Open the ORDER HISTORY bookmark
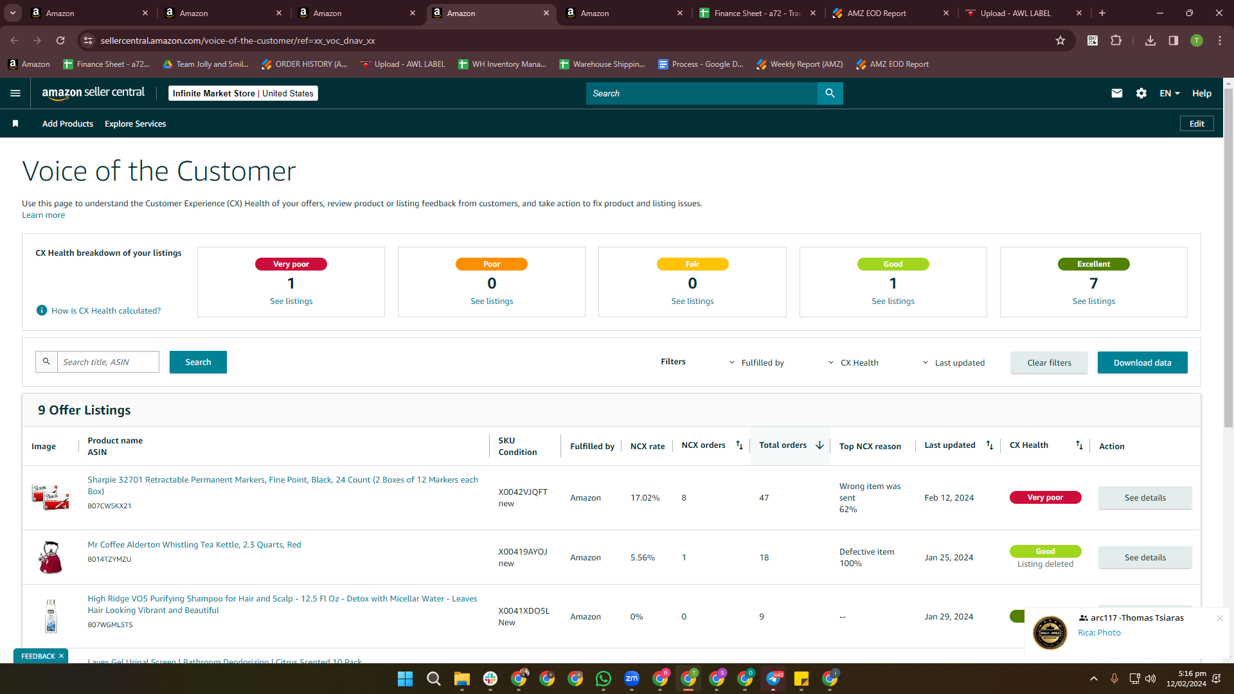The height and width of the screenshot is (694, 1234). 304,64
